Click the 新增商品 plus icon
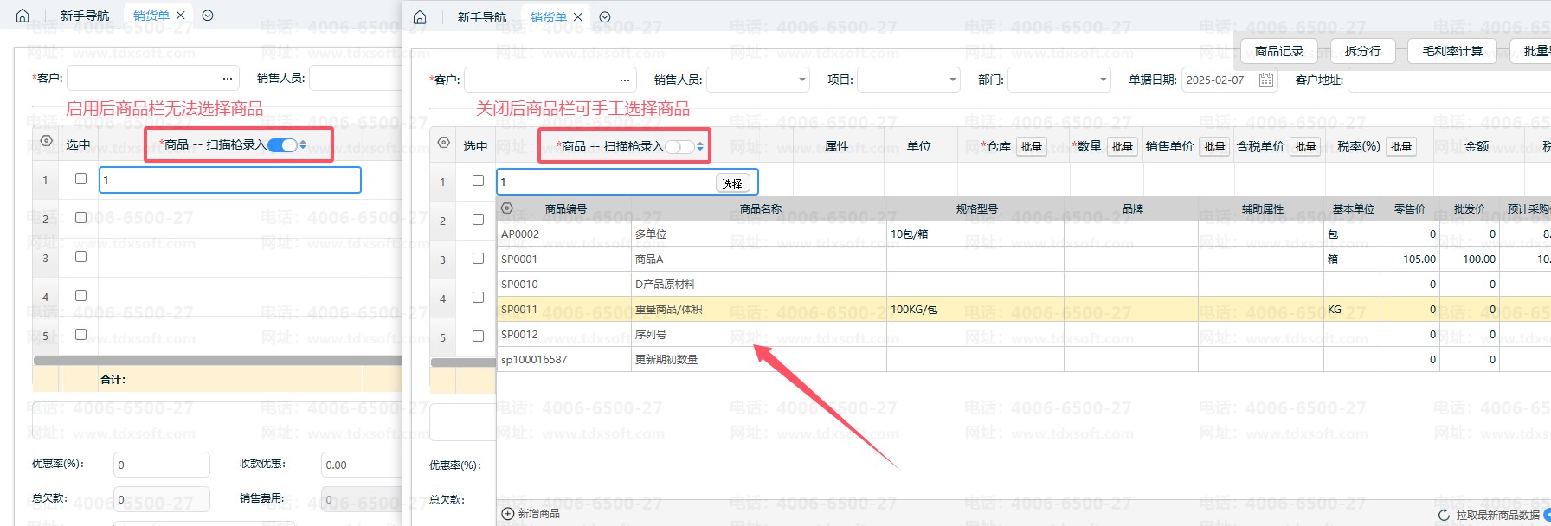 tap(508, 514)
